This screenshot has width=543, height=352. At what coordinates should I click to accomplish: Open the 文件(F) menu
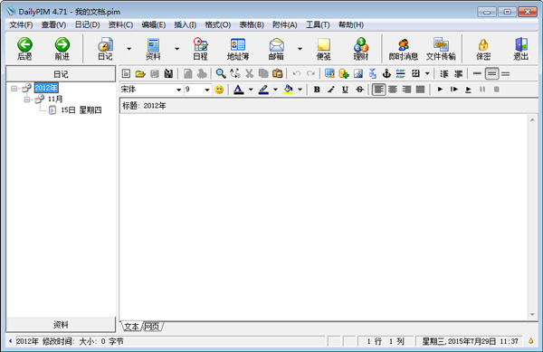[21, 25]
